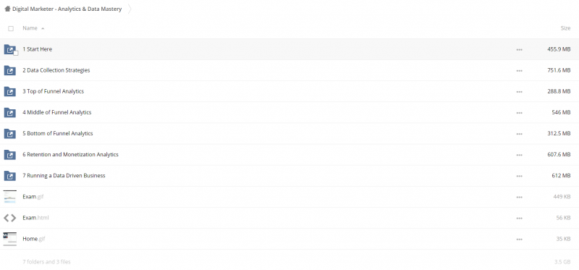Click folder icon of 7 Running a Data Driven Business
The image size is (579, 270).
9,175
